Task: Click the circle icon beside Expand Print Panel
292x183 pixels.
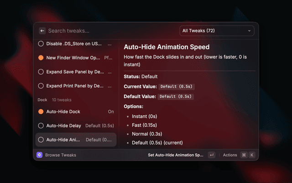Action: coord(41,86)
